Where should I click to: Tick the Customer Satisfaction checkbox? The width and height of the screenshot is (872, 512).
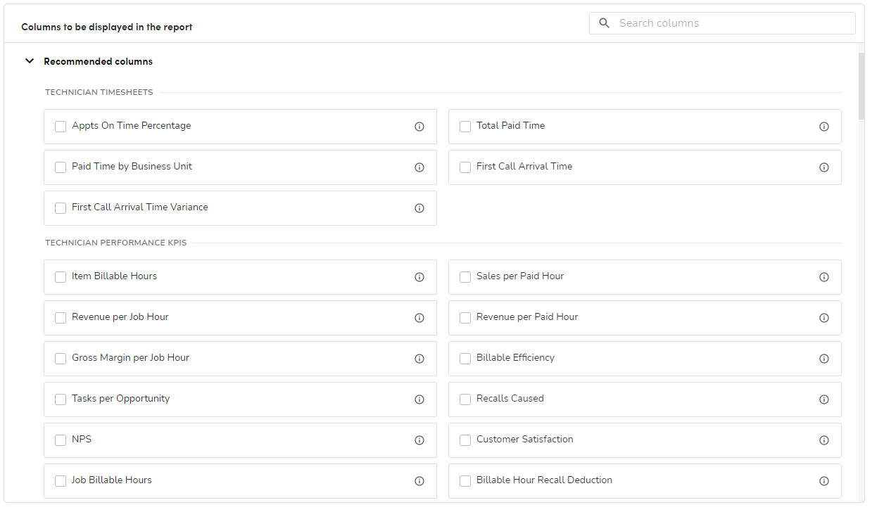[465, 440]
